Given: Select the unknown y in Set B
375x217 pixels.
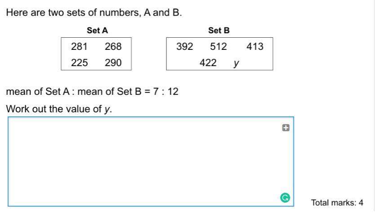Looking at the screenshot, I should [x=237, y=63].
